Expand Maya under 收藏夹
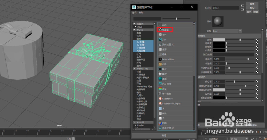The width and height of the screenshot is (267, 140). coord(136,27)
